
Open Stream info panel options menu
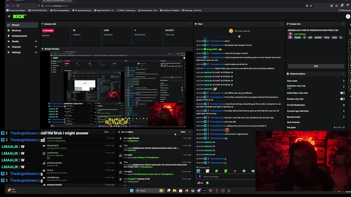coord(343,24)
